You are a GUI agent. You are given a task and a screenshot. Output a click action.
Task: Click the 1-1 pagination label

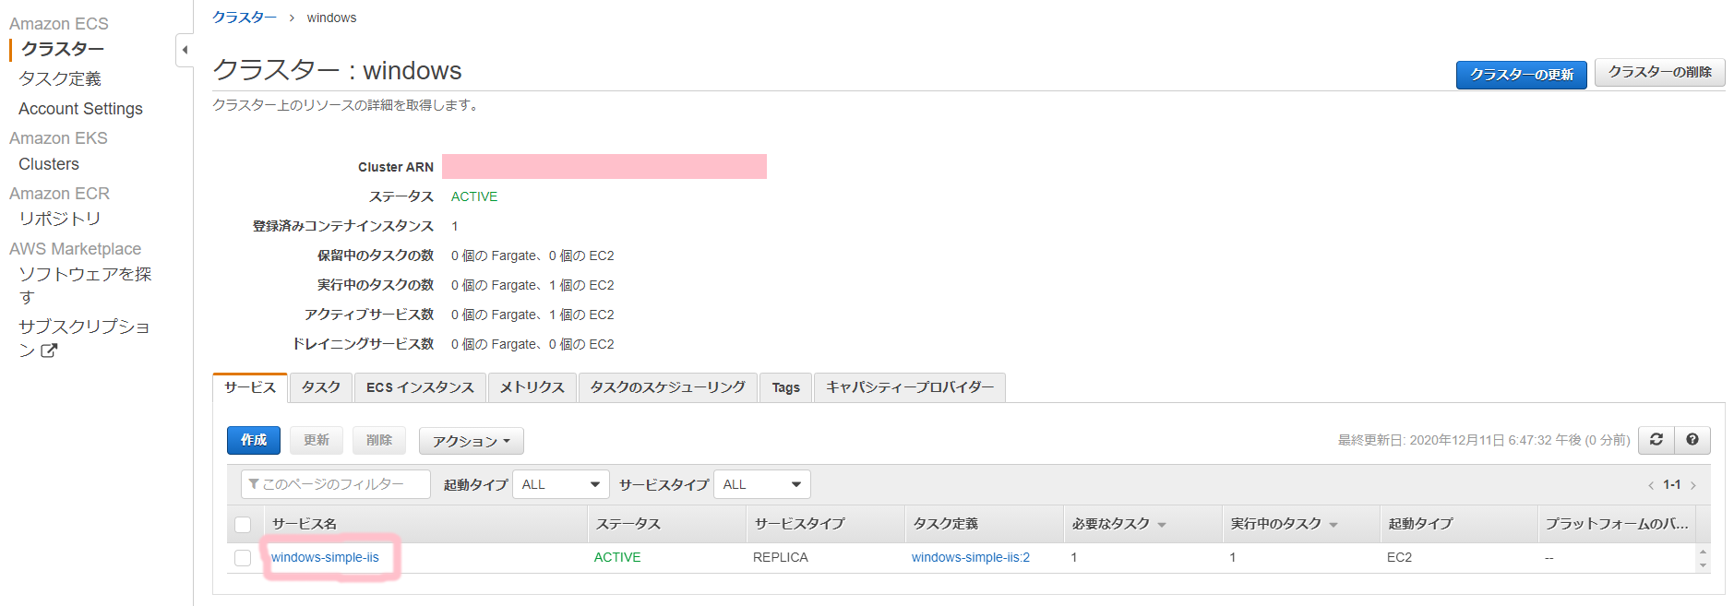point(1672,485)
